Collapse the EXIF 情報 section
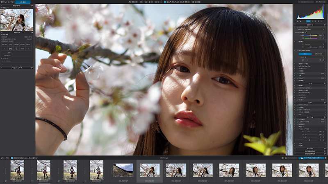Viewport: 328px width, 184px height. (2, 35)
